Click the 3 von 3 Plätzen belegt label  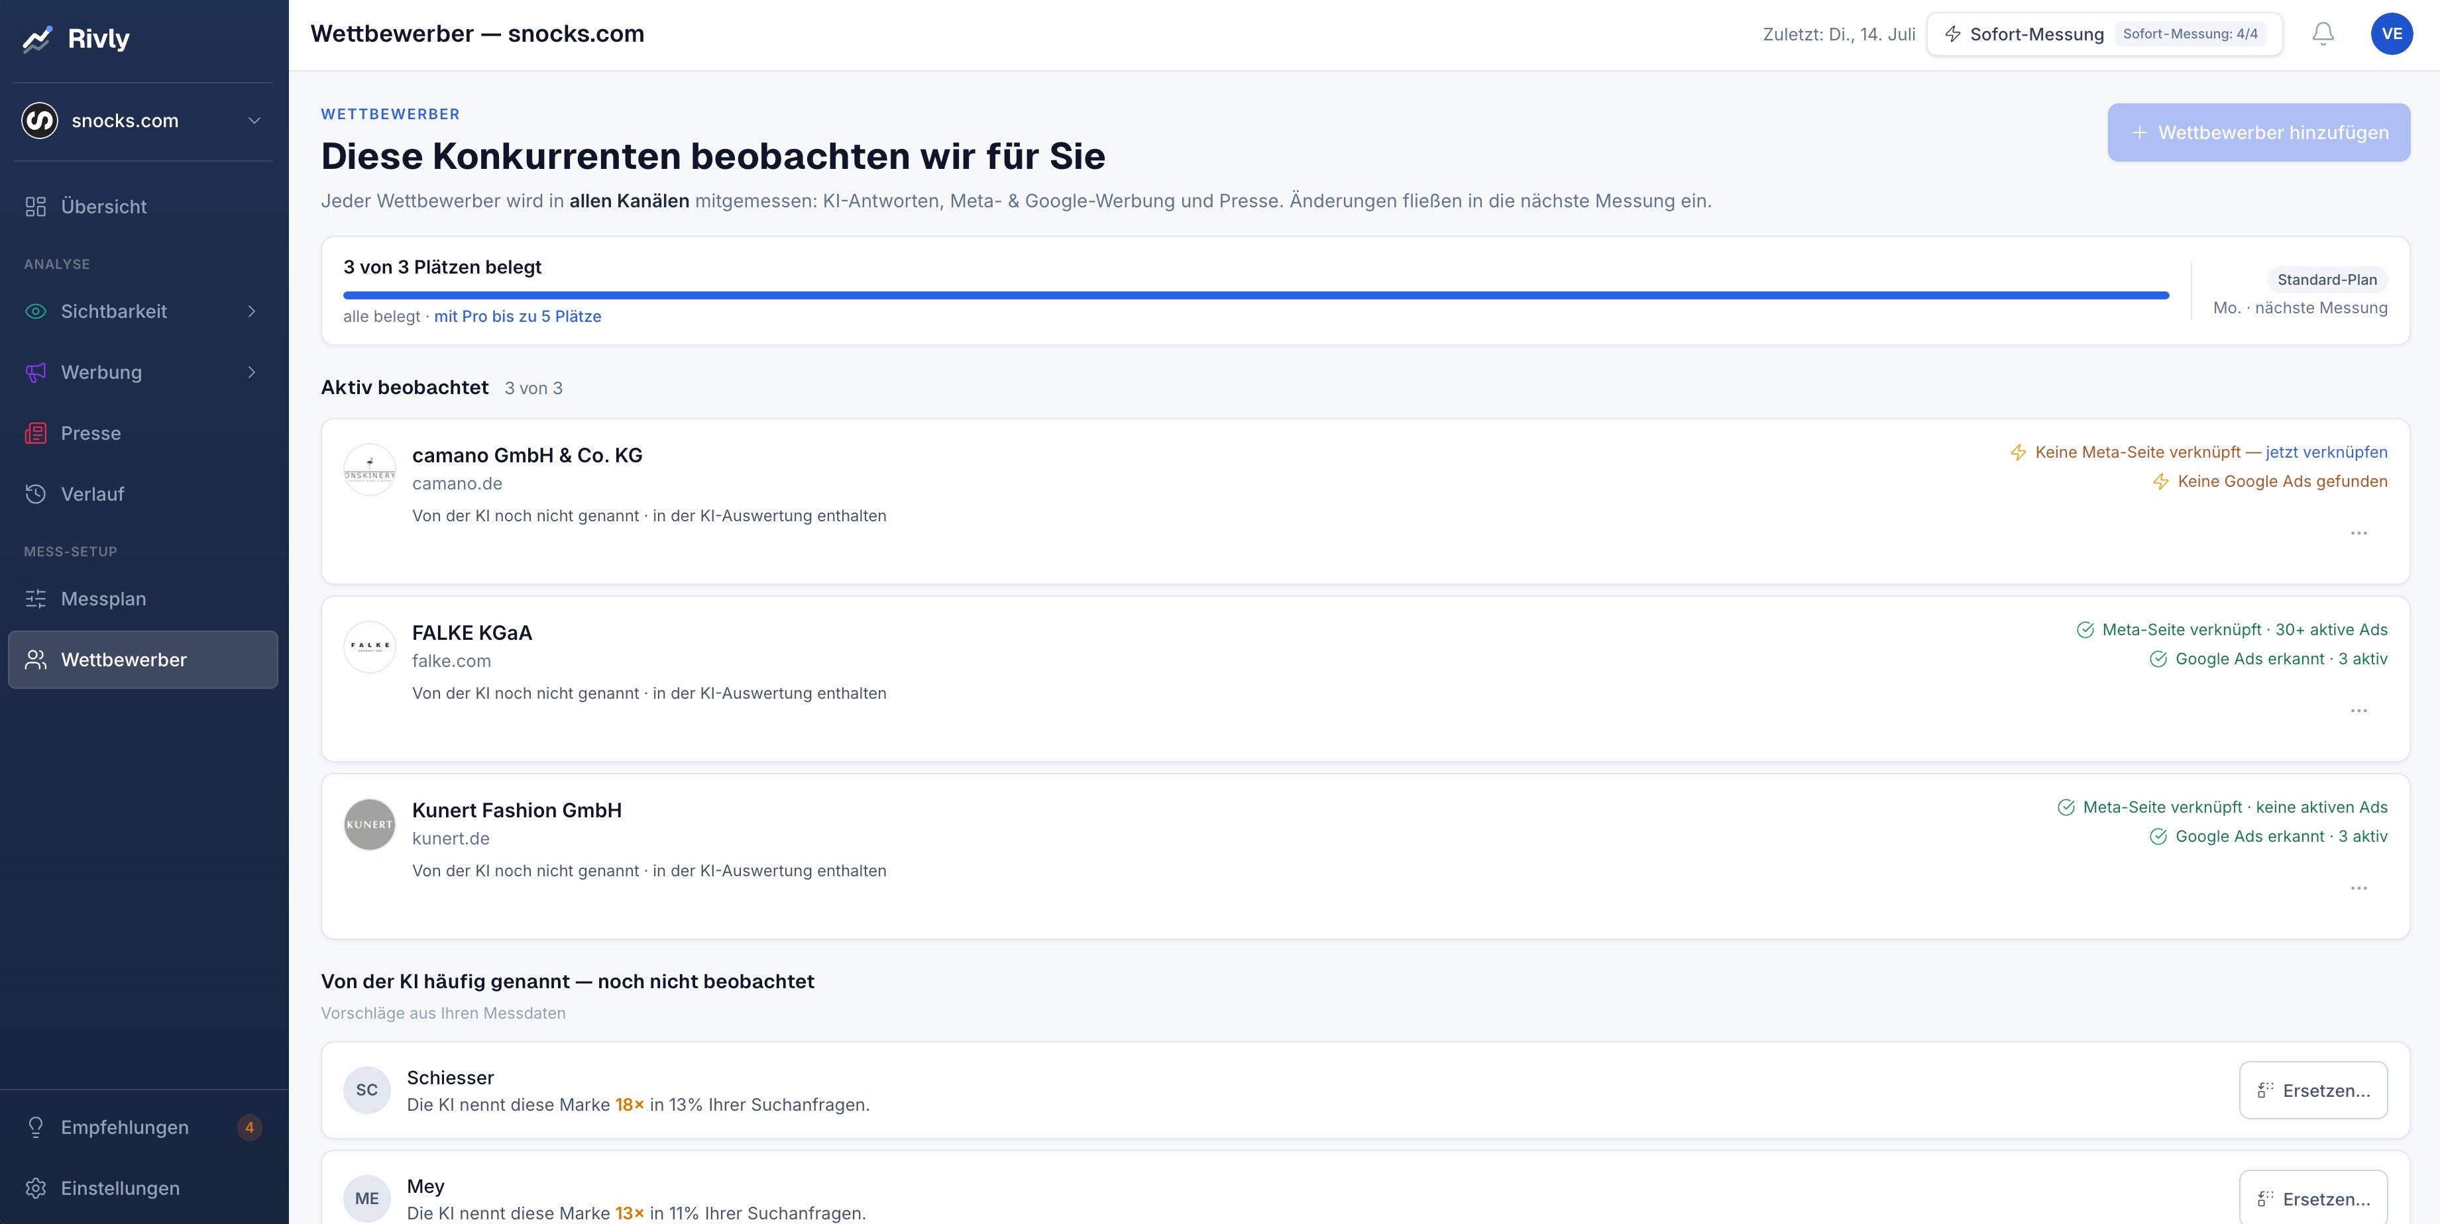(x=443, y=267)
